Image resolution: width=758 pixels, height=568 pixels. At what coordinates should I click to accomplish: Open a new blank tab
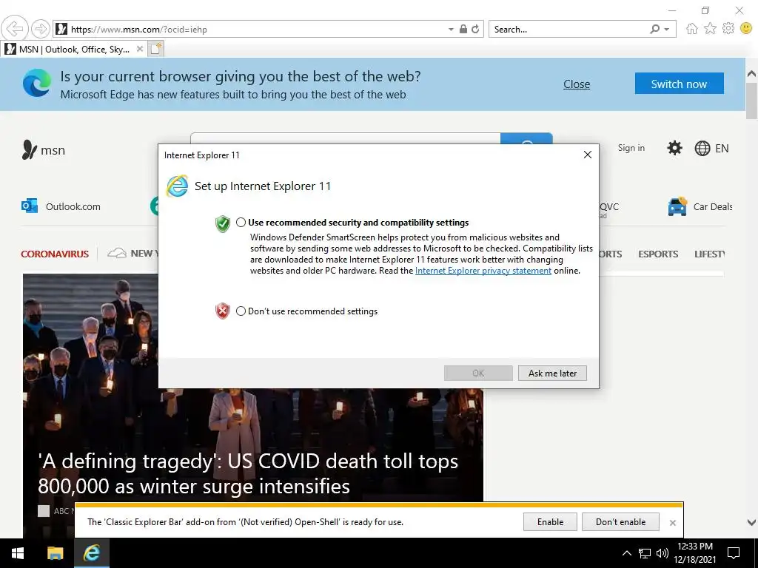(x=155, y=49)
